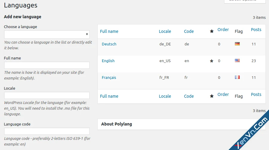Focus the Language code input field
Screen dimensions: 269x150
(47, 131)
